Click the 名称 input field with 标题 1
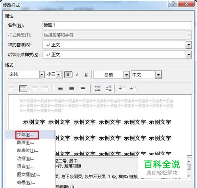197x188 pixels. pyautogui.click(x=117, y=25)
